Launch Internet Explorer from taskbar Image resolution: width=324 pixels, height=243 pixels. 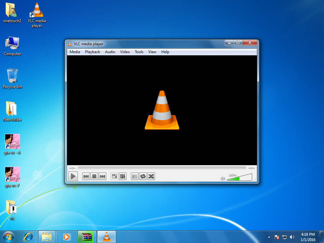(x=28, y=237)
